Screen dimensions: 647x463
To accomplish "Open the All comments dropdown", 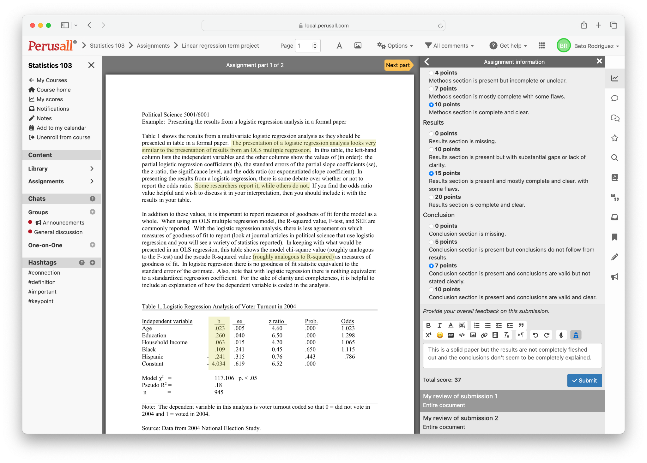I will [x=450, y=45].
